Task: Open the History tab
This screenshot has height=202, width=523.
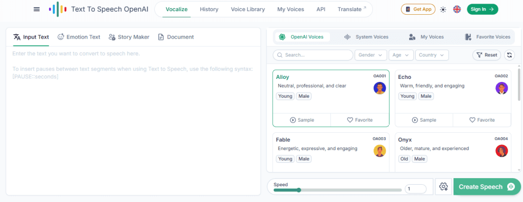Action: [x=209, y=9]
